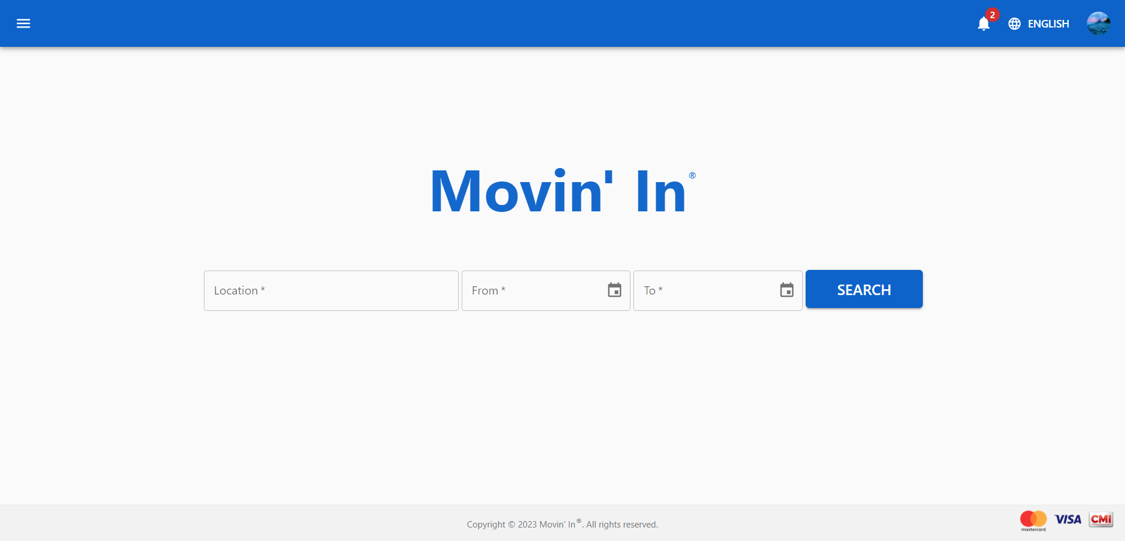Open the hamburger navigation menu
Screen dimensions: 1125x541
(23, 23)
